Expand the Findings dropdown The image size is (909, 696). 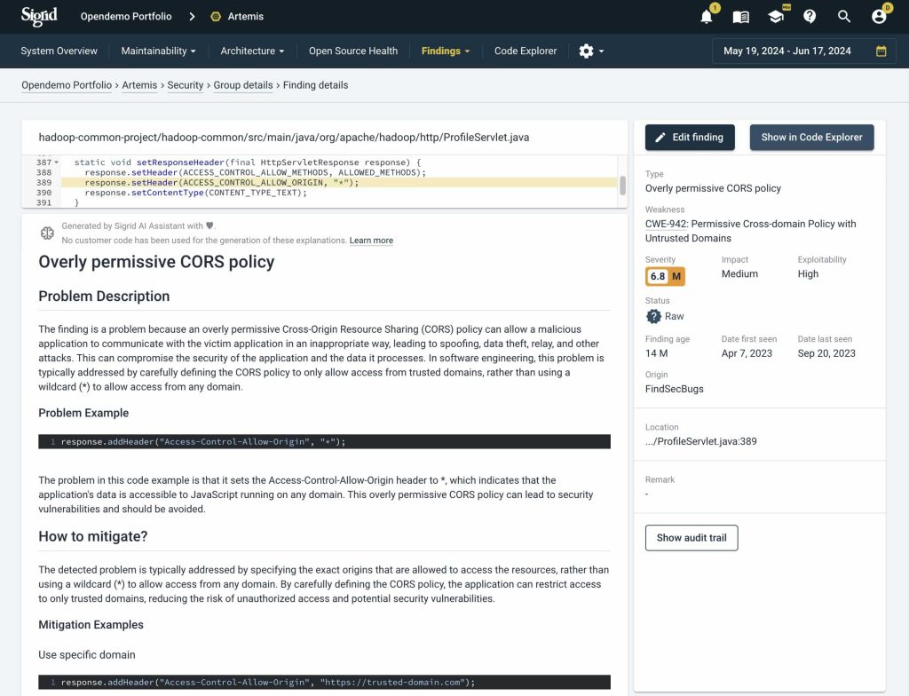click(446, 51)
